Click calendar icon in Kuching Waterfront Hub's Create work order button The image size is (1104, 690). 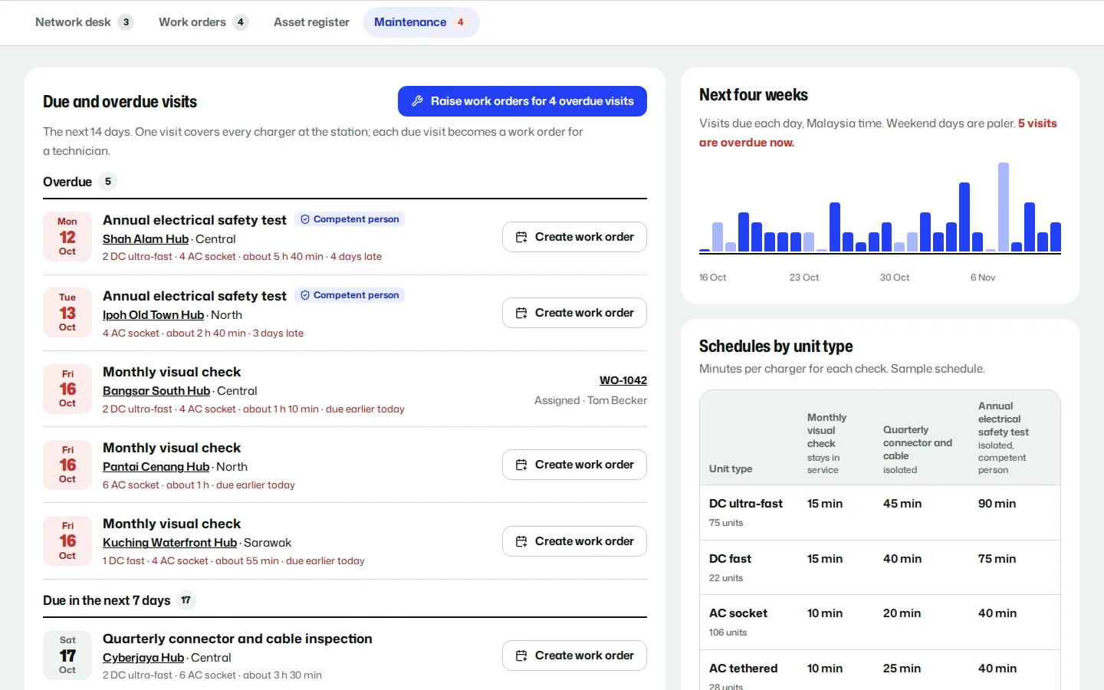pyautogui.click(x=521, y=542)
